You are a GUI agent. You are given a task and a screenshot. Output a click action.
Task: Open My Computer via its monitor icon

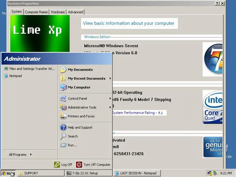pyautogui.click(x=63, y=87)
